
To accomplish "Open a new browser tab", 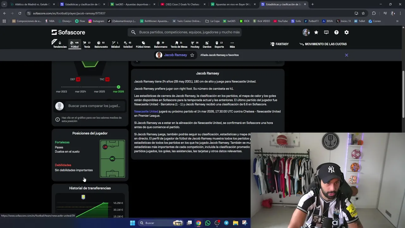I will click(x=312, y=4).
